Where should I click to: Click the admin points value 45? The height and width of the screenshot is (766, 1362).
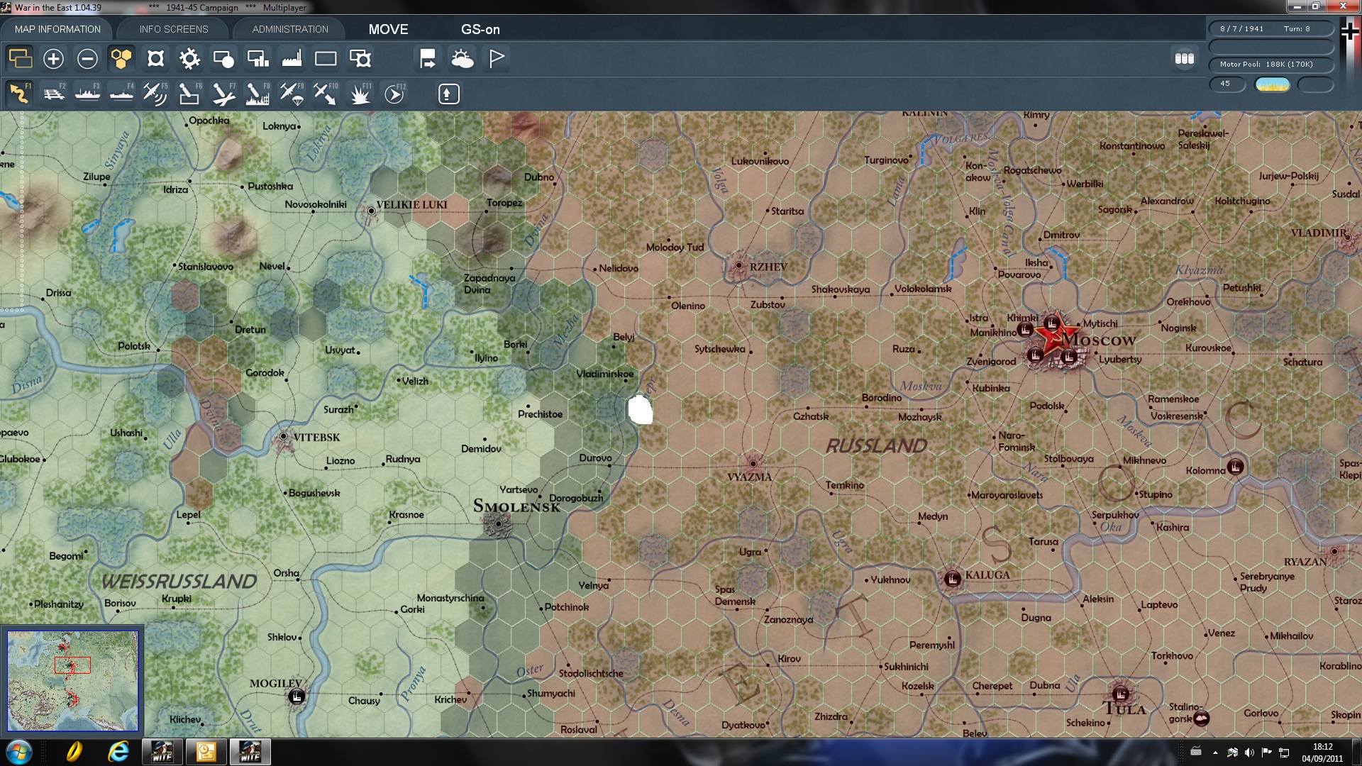1227,84
